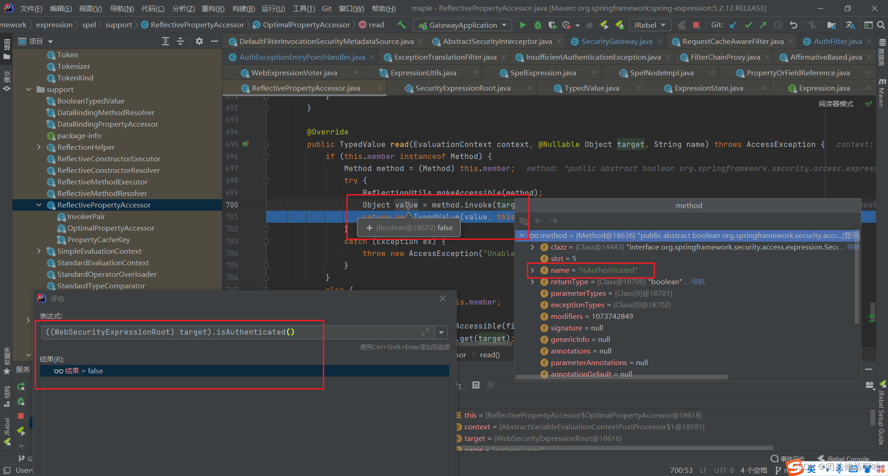
Task: Open the 运行(U) menu
Action: tap(273, 8)
